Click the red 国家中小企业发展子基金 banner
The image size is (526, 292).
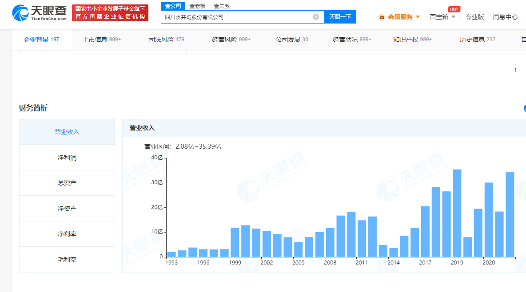[110, 13]
